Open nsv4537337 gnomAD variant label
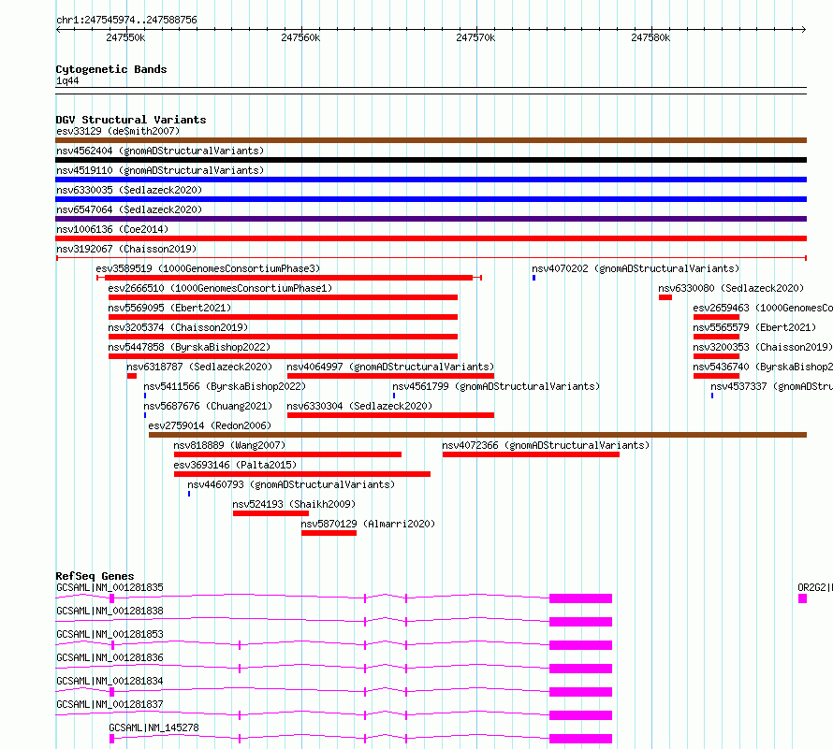Screen dimensions: 833x749 click(771, 386)
